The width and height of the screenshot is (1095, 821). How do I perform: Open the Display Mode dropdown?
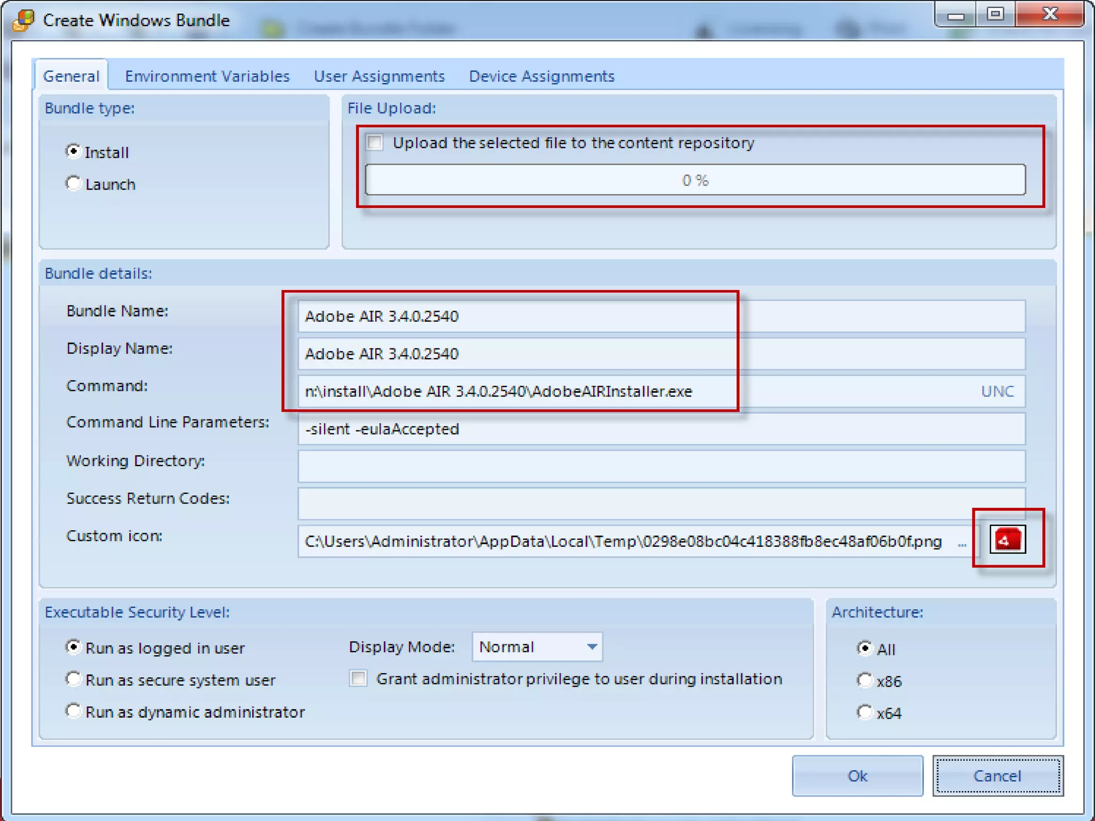(591, 647)
